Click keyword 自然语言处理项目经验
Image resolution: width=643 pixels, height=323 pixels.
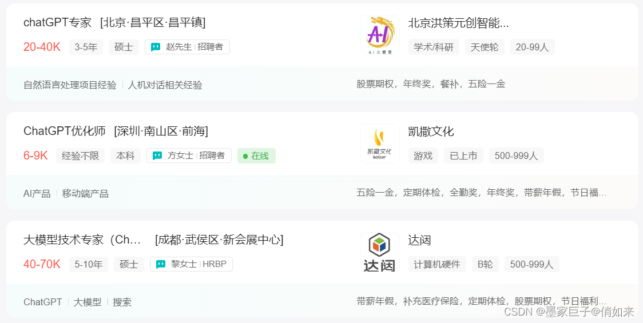[x=70, y=85]
